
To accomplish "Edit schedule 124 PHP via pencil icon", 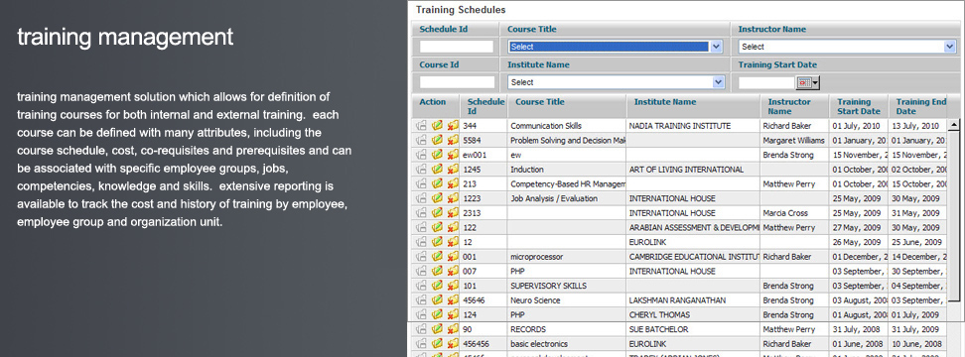I will click(438, 314).
